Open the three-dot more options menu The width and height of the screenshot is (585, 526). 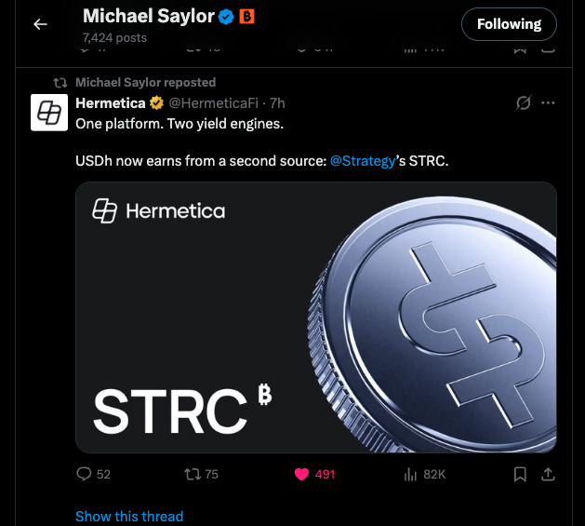click(x=548, y=102)
